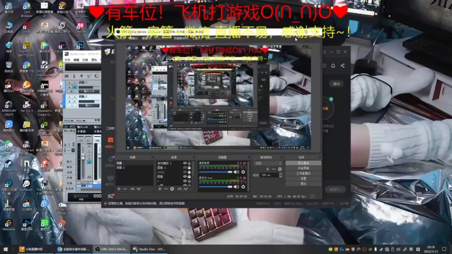Click Exit button in OBS controls

pos(303,183)
